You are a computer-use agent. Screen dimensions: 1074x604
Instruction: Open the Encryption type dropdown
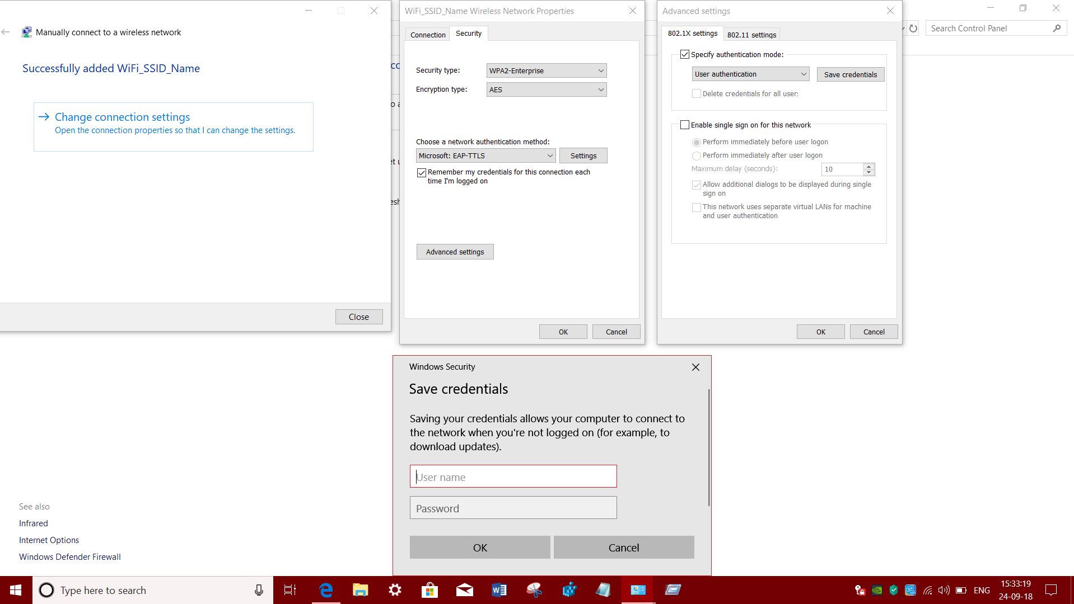click(x=547, y=89)
